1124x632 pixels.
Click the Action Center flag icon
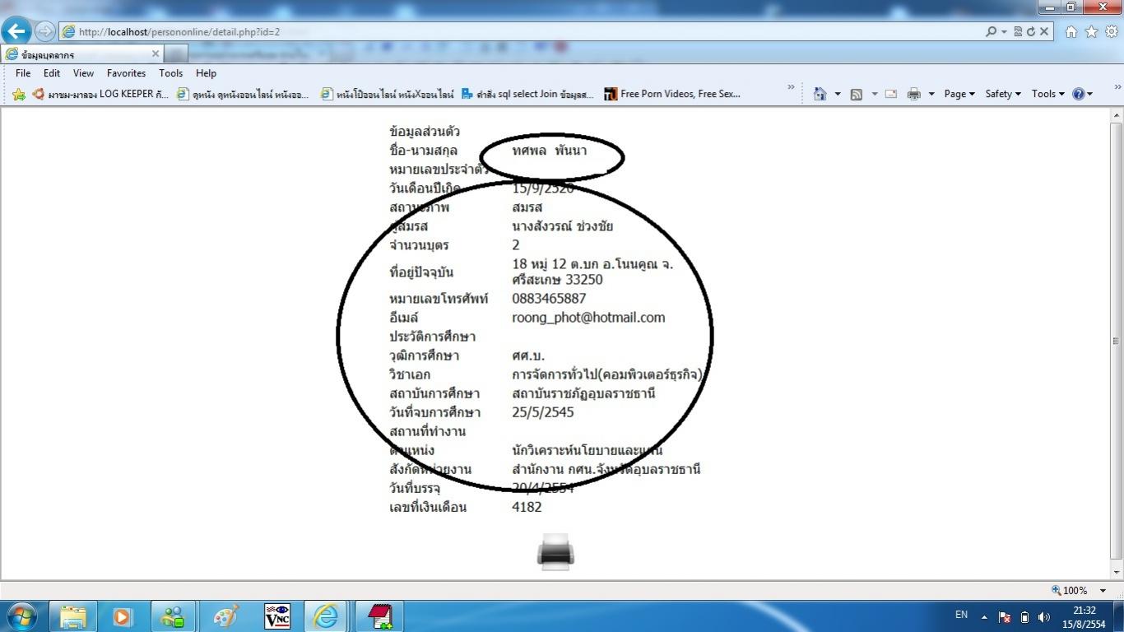(x=1004, y=616)
